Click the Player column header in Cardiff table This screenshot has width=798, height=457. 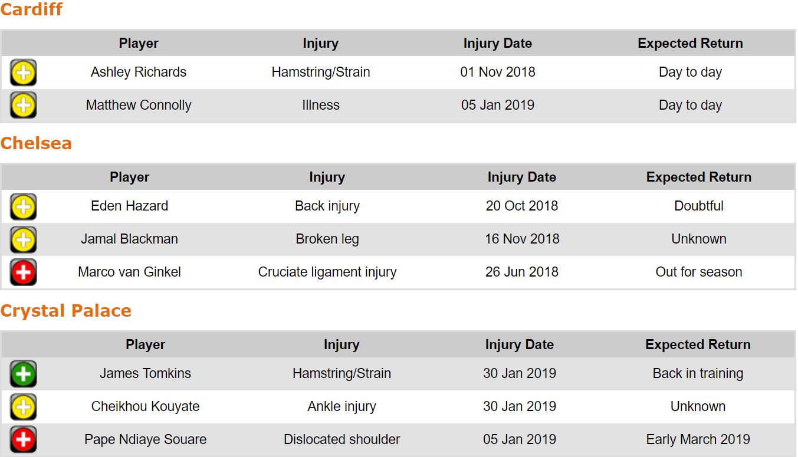[139, 43]
